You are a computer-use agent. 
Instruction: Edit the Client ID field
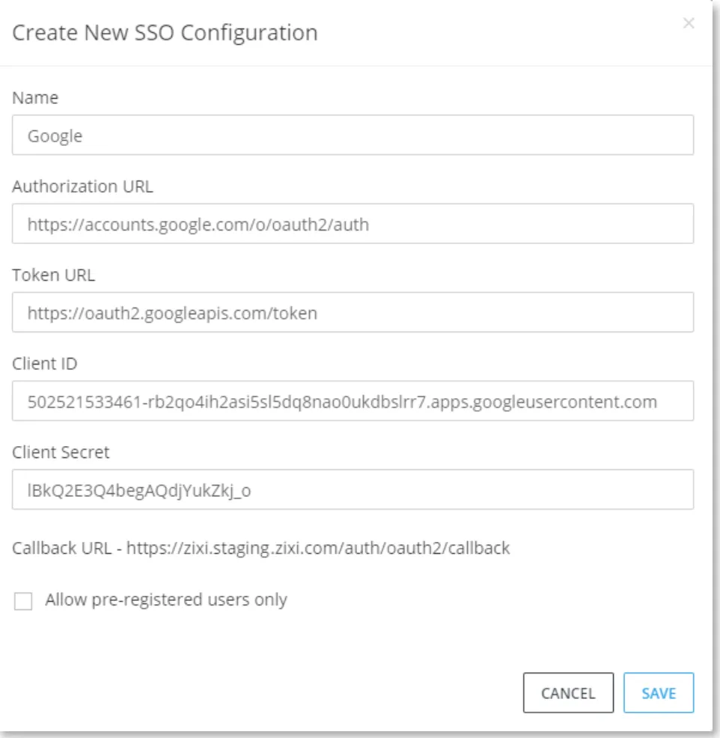353,401
